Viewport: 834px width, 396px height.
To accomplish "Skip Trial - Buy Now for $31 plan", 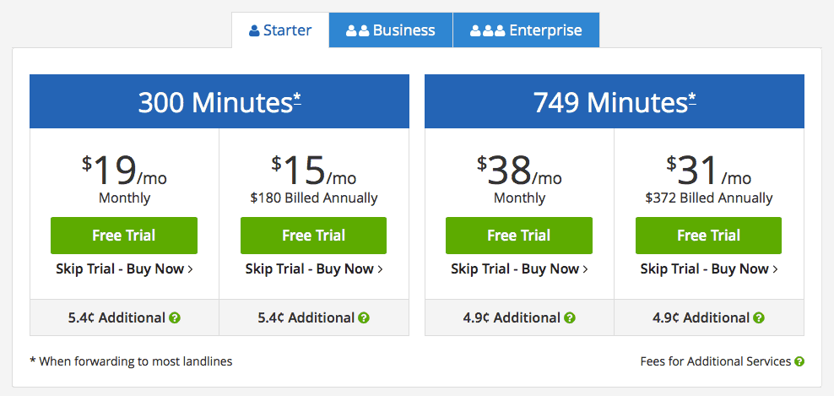I will coord(709,269).
